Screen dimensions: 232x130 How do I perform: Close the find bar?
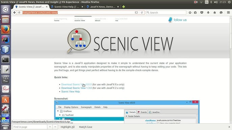pos(229,127)
